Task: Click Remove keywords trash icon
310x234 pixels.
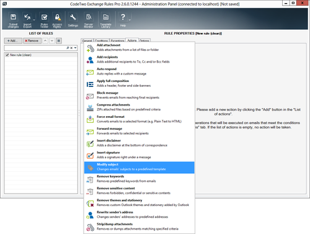Action: click(90, 179)
